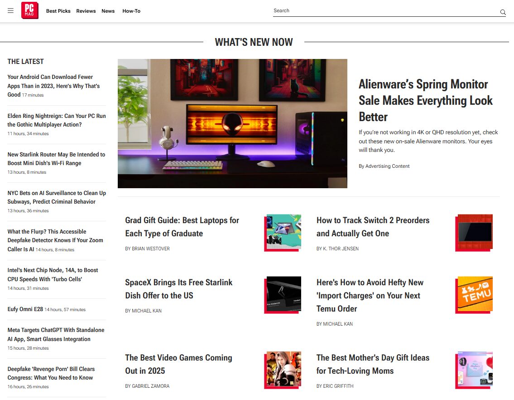Open What the Flurp deepfake detector article
The height and width of the screenshot is (400, 514).
pos(55,240)
